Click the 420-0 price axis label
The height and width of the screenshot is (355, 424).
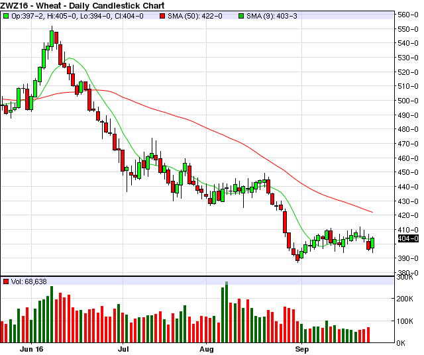[408, 215]
